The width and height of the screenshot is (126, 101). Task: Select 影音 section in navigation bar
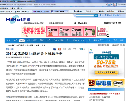click(x=102, y=40)
